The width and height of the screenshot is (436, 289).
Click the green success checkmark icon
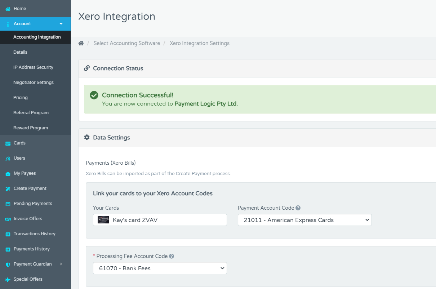(94, 95)
